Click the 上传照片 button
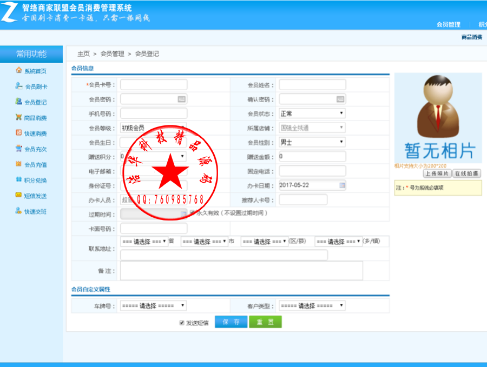This screenshot has width=487, height=367. (x=437, y=174)
